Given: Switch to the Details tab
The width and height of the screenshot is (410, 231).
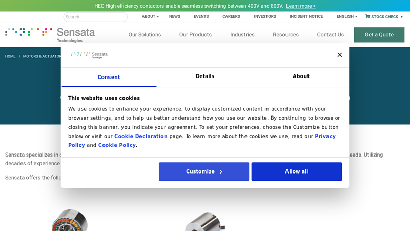Looking at the screenshot, I should (x=204, y=76).
